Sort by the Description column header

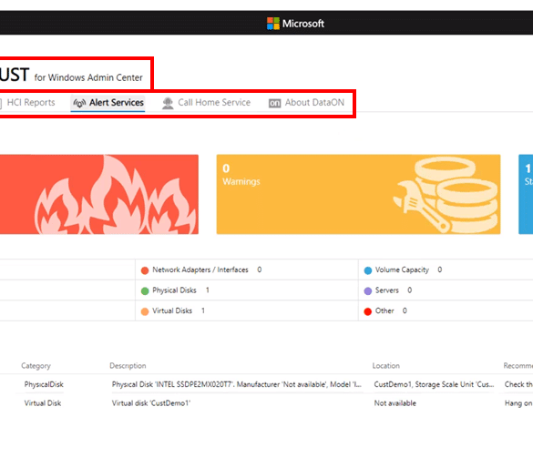coord(128,366)
